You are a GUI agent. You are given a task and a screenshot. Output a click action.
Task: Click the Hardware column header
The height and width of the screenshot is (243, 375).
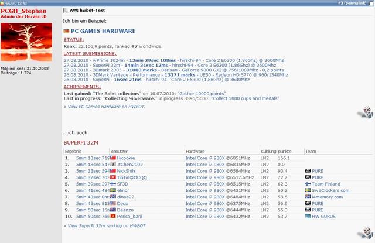(195, 152)
